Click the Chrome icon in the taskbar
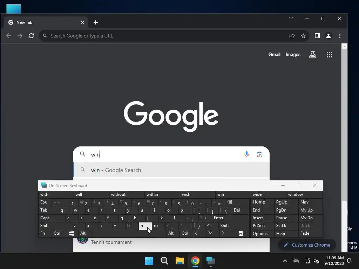This screenshot has width=359, height=269. click(x=195, y=261)
